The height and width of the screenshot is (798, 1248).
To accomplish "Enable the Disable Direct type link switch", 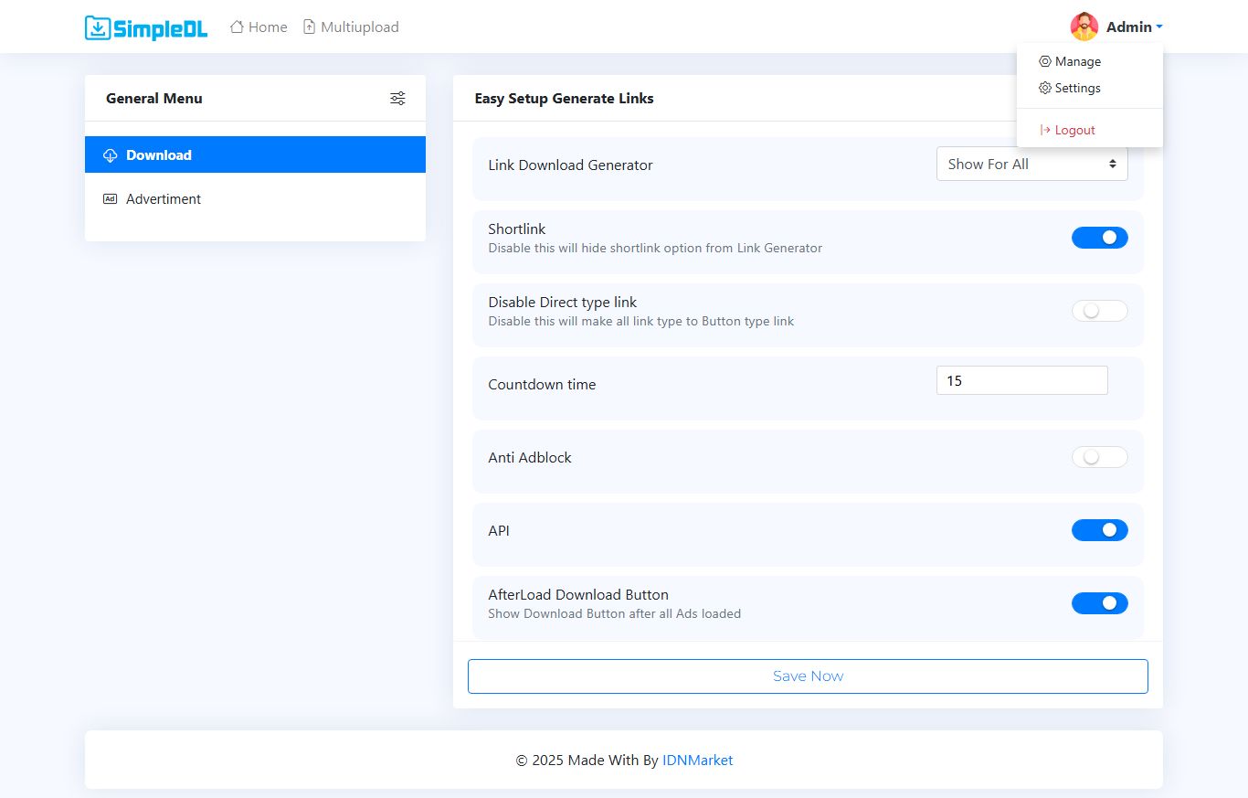I will (1099, 311).
